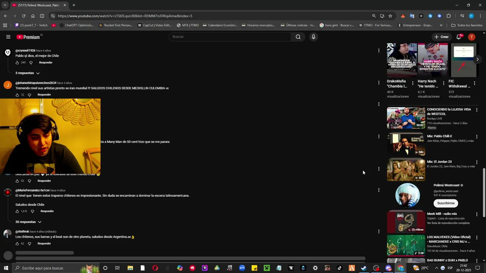Click the browser home button
The image size is (486, 273).
point(33,16)
